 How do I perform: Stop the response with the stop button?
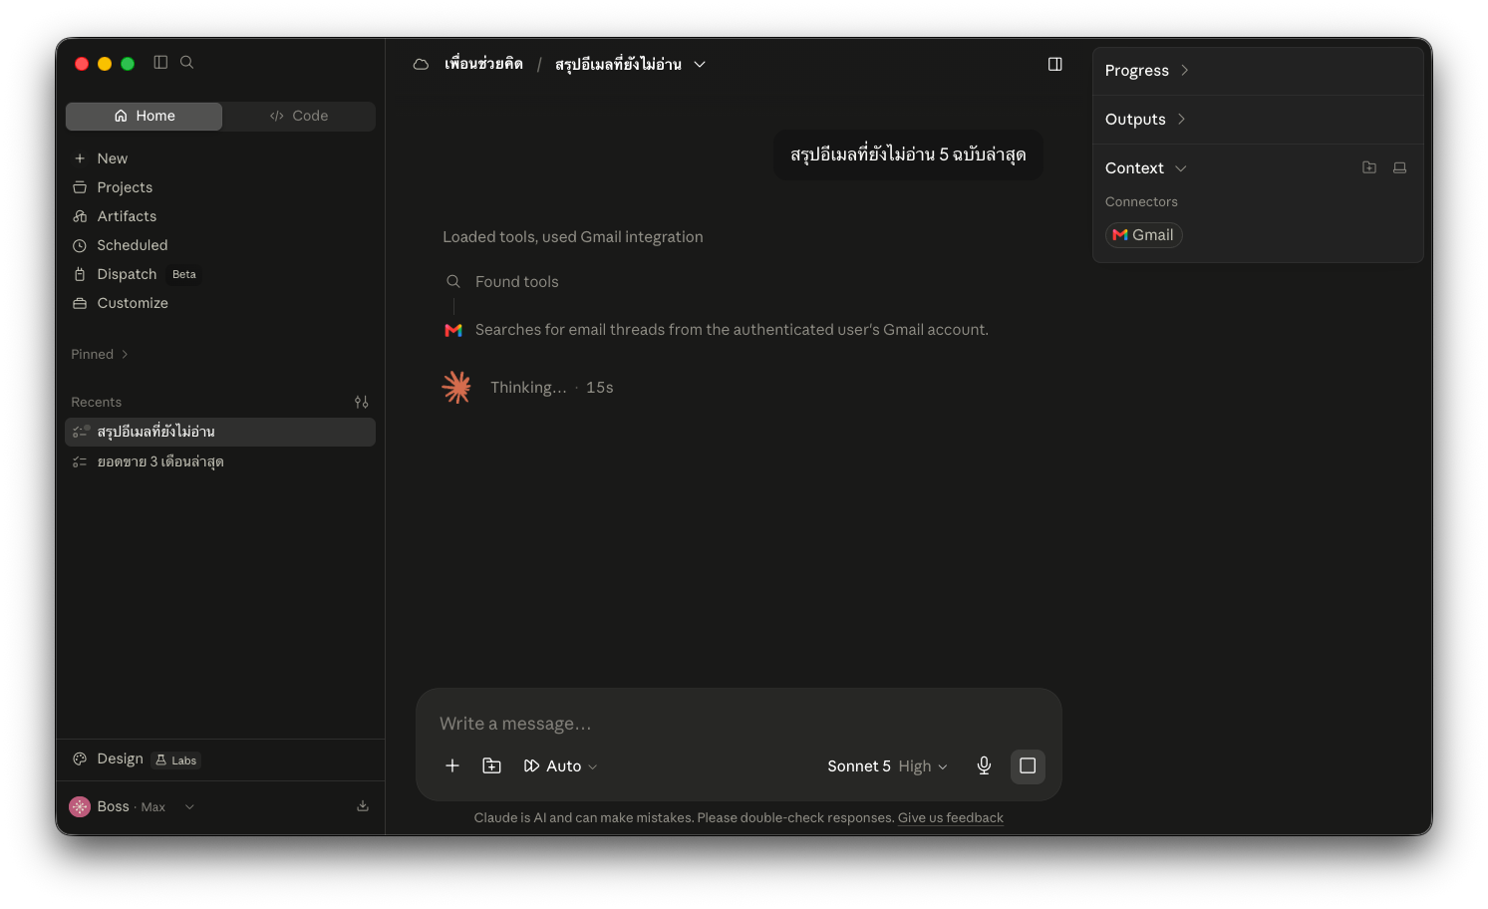(1028, 765)
